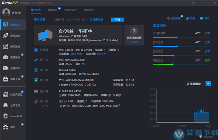Image resolution: width=218 pixels, height=140 pixels.
Task: Click the 监控设置 gear icon
Action: pyautogui.click(x=169, y=18)
